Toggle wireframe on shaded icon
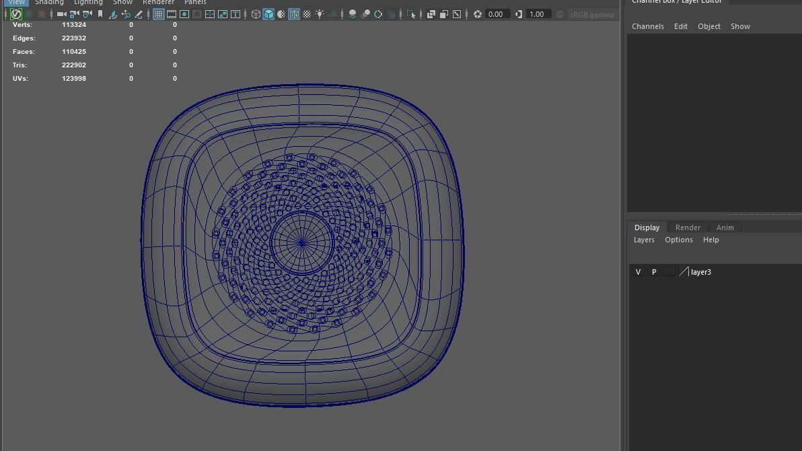The image size is (802, 451). click(x=294, y=14)
